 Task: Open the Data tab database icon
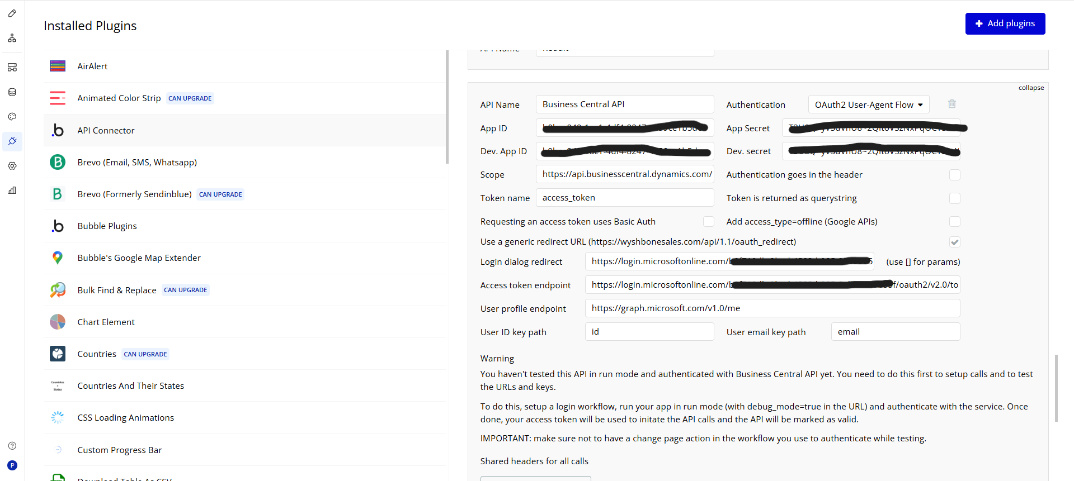point(12,92)
